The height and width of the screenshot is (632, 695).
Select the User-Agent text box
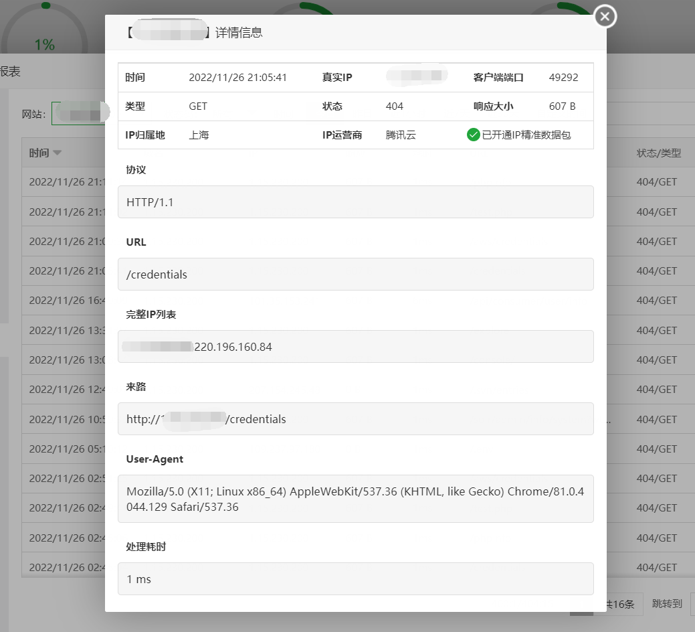355,498
